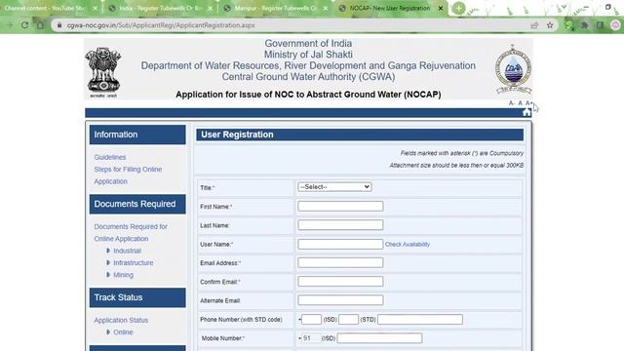624x351 pixels.
Task: Click the phone STD code field
Action: coord(348,319)
